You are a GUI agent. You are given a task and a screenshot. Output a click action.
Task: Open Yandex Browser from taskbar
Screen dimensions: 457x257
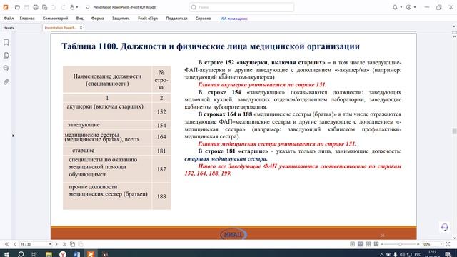tap(63, 254)
